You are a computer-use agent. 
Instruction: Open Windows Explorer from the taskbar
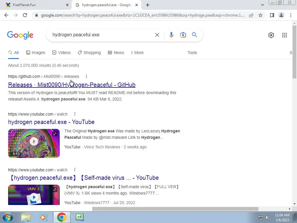click(26, 217)
